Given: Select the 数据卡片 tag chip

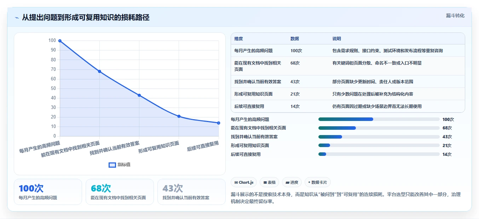Looking at the screenshot, I should pos(317,182).
